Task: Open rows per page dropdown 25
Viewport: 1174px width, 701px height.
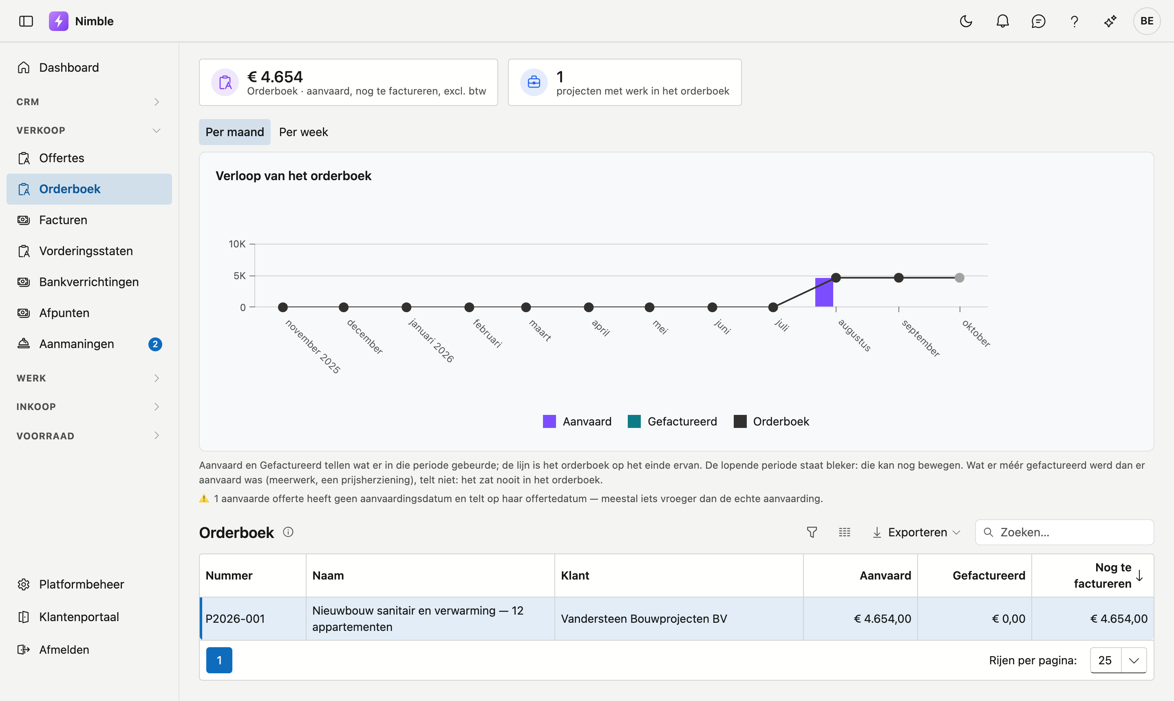Action: point(1118,660)
